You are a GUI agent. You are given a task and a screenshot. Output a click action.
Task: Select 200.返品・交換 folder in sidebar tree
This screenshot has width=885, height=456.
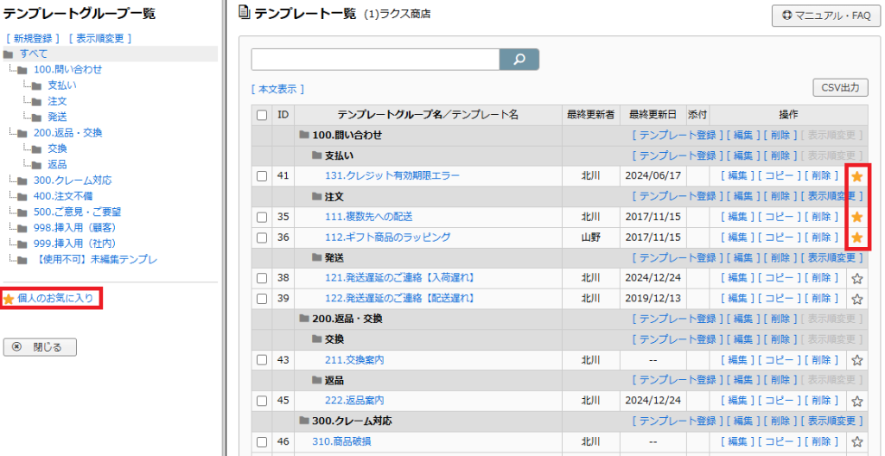[67, 133]
